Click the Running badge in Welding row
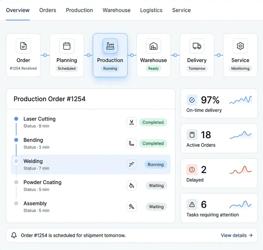This screenshot has height=250, width=263. 156,165
